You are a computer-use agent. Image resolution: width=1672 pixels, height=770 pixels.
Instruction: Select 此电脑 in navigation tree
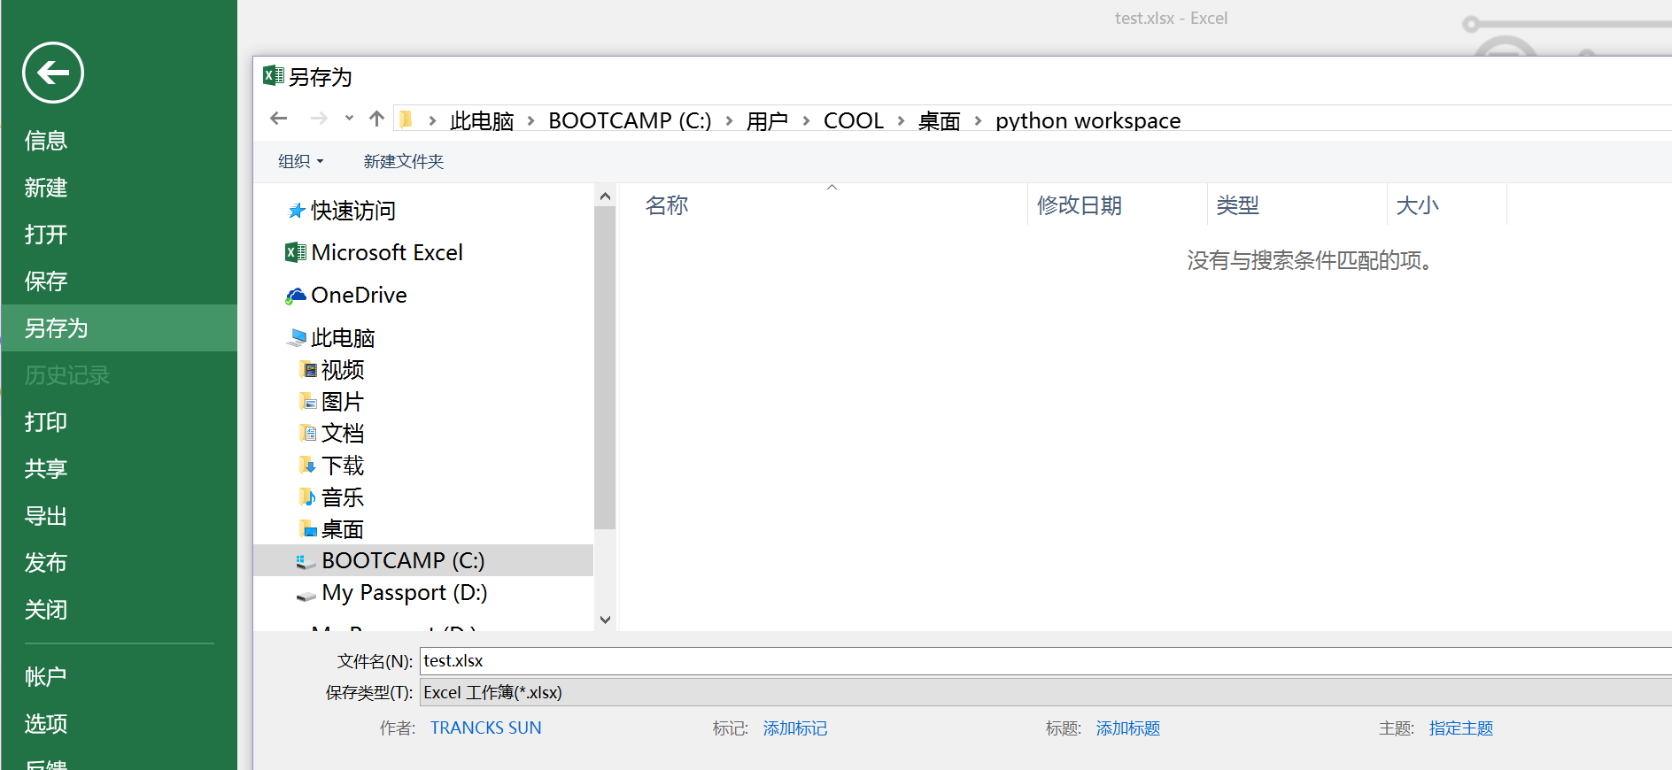[x=343, y=338]
